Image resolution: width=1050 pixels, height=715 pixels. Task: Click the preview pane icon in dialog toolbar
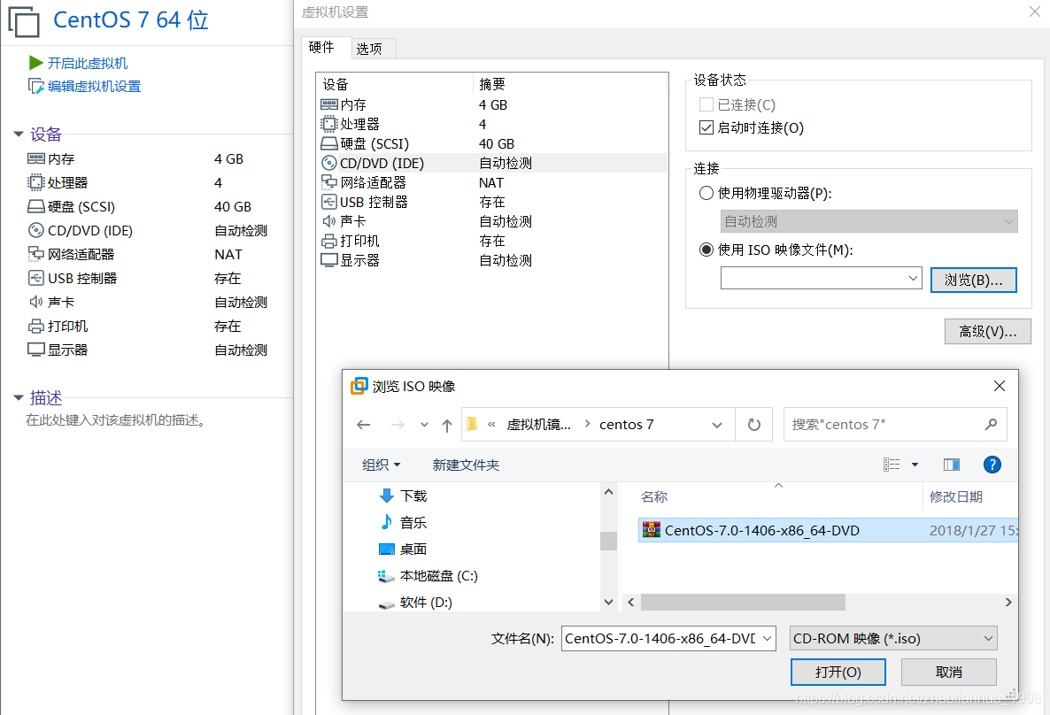tap(951, 464)
